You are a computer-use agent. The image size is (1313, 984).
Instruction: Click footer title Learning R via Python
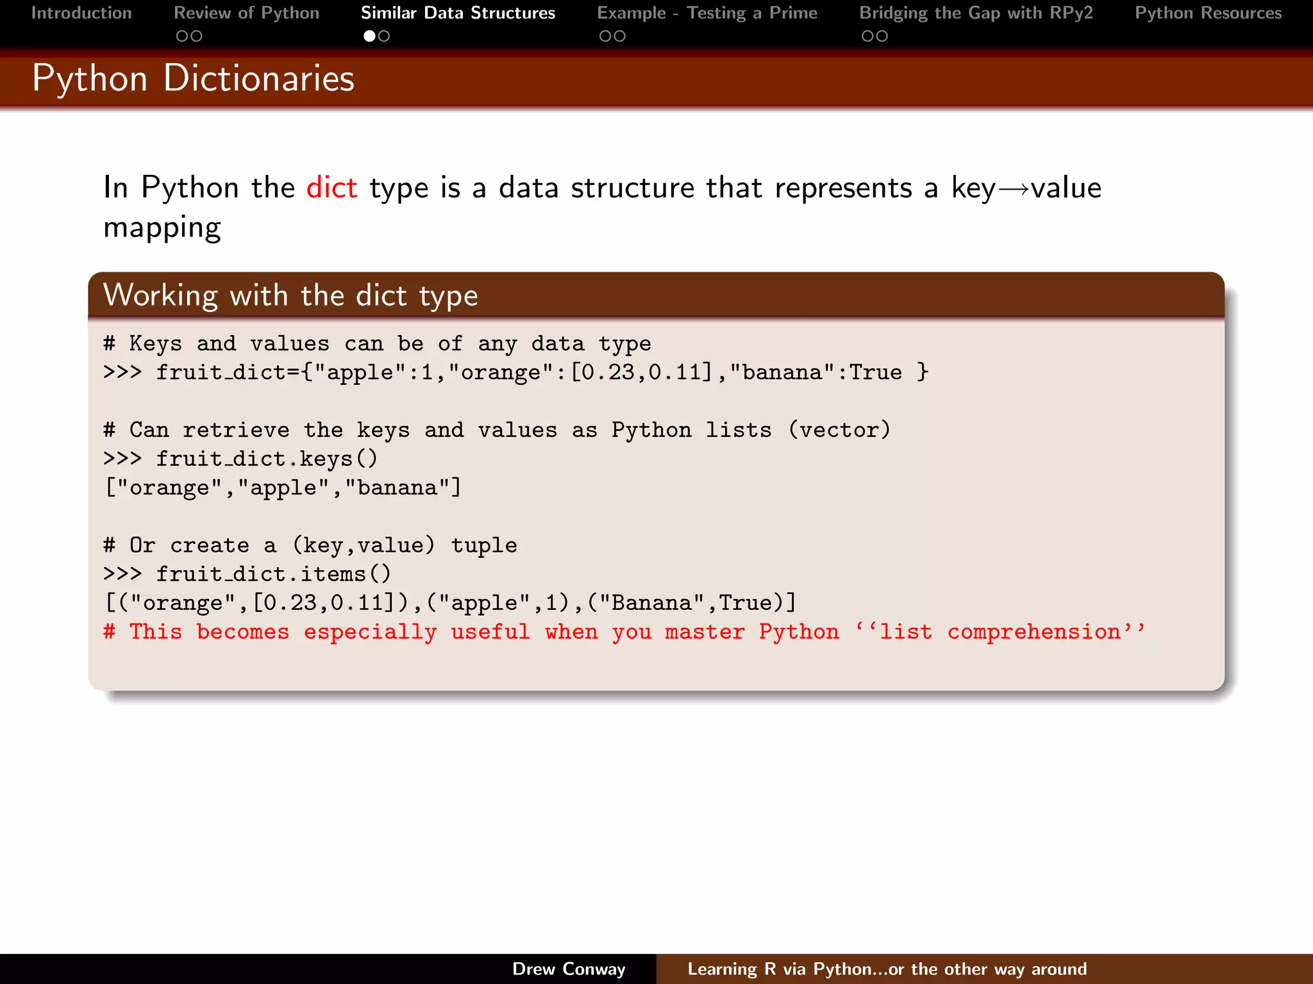tap(887, 969)
